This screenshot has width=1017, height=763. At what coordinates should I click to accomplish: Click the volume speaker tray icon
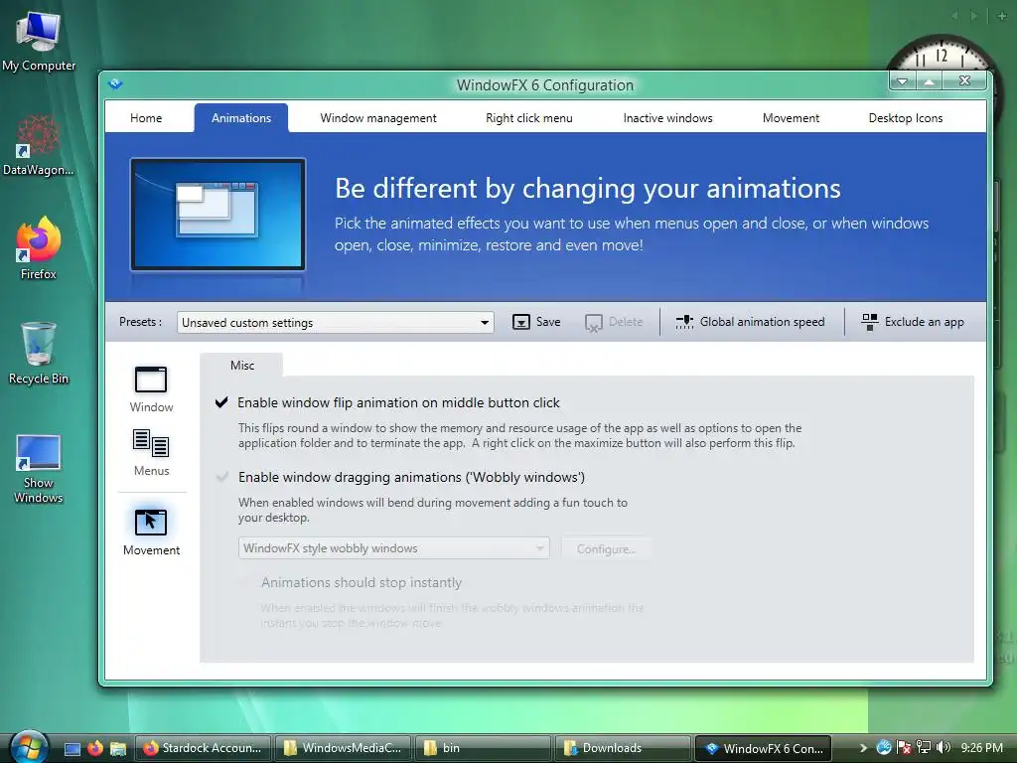(944, 748)
